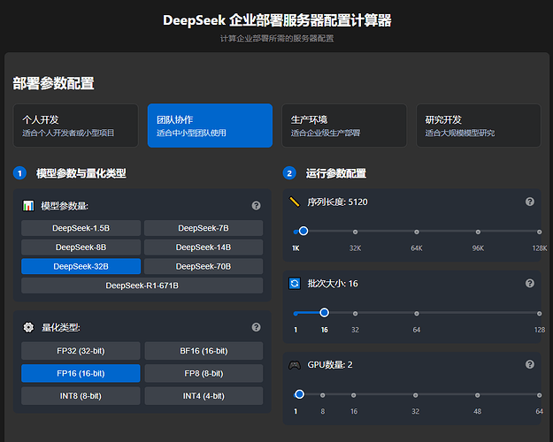Select FP16 (16-bit) quantization
The height and width of the screenshot is (442, 553).
pyautogui.click(x=81, y=373)
